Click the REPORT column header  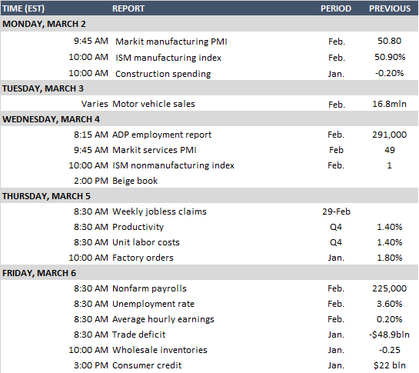[128, 8]
